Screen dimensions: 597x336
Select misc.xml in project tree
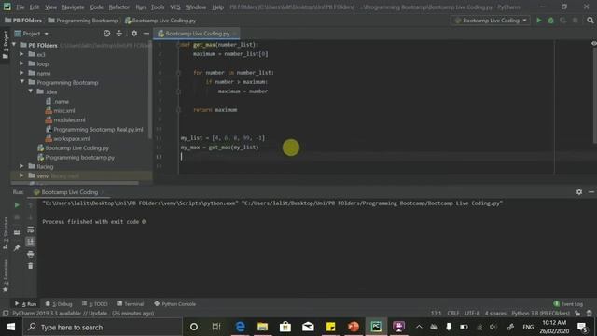pos(64,110)
